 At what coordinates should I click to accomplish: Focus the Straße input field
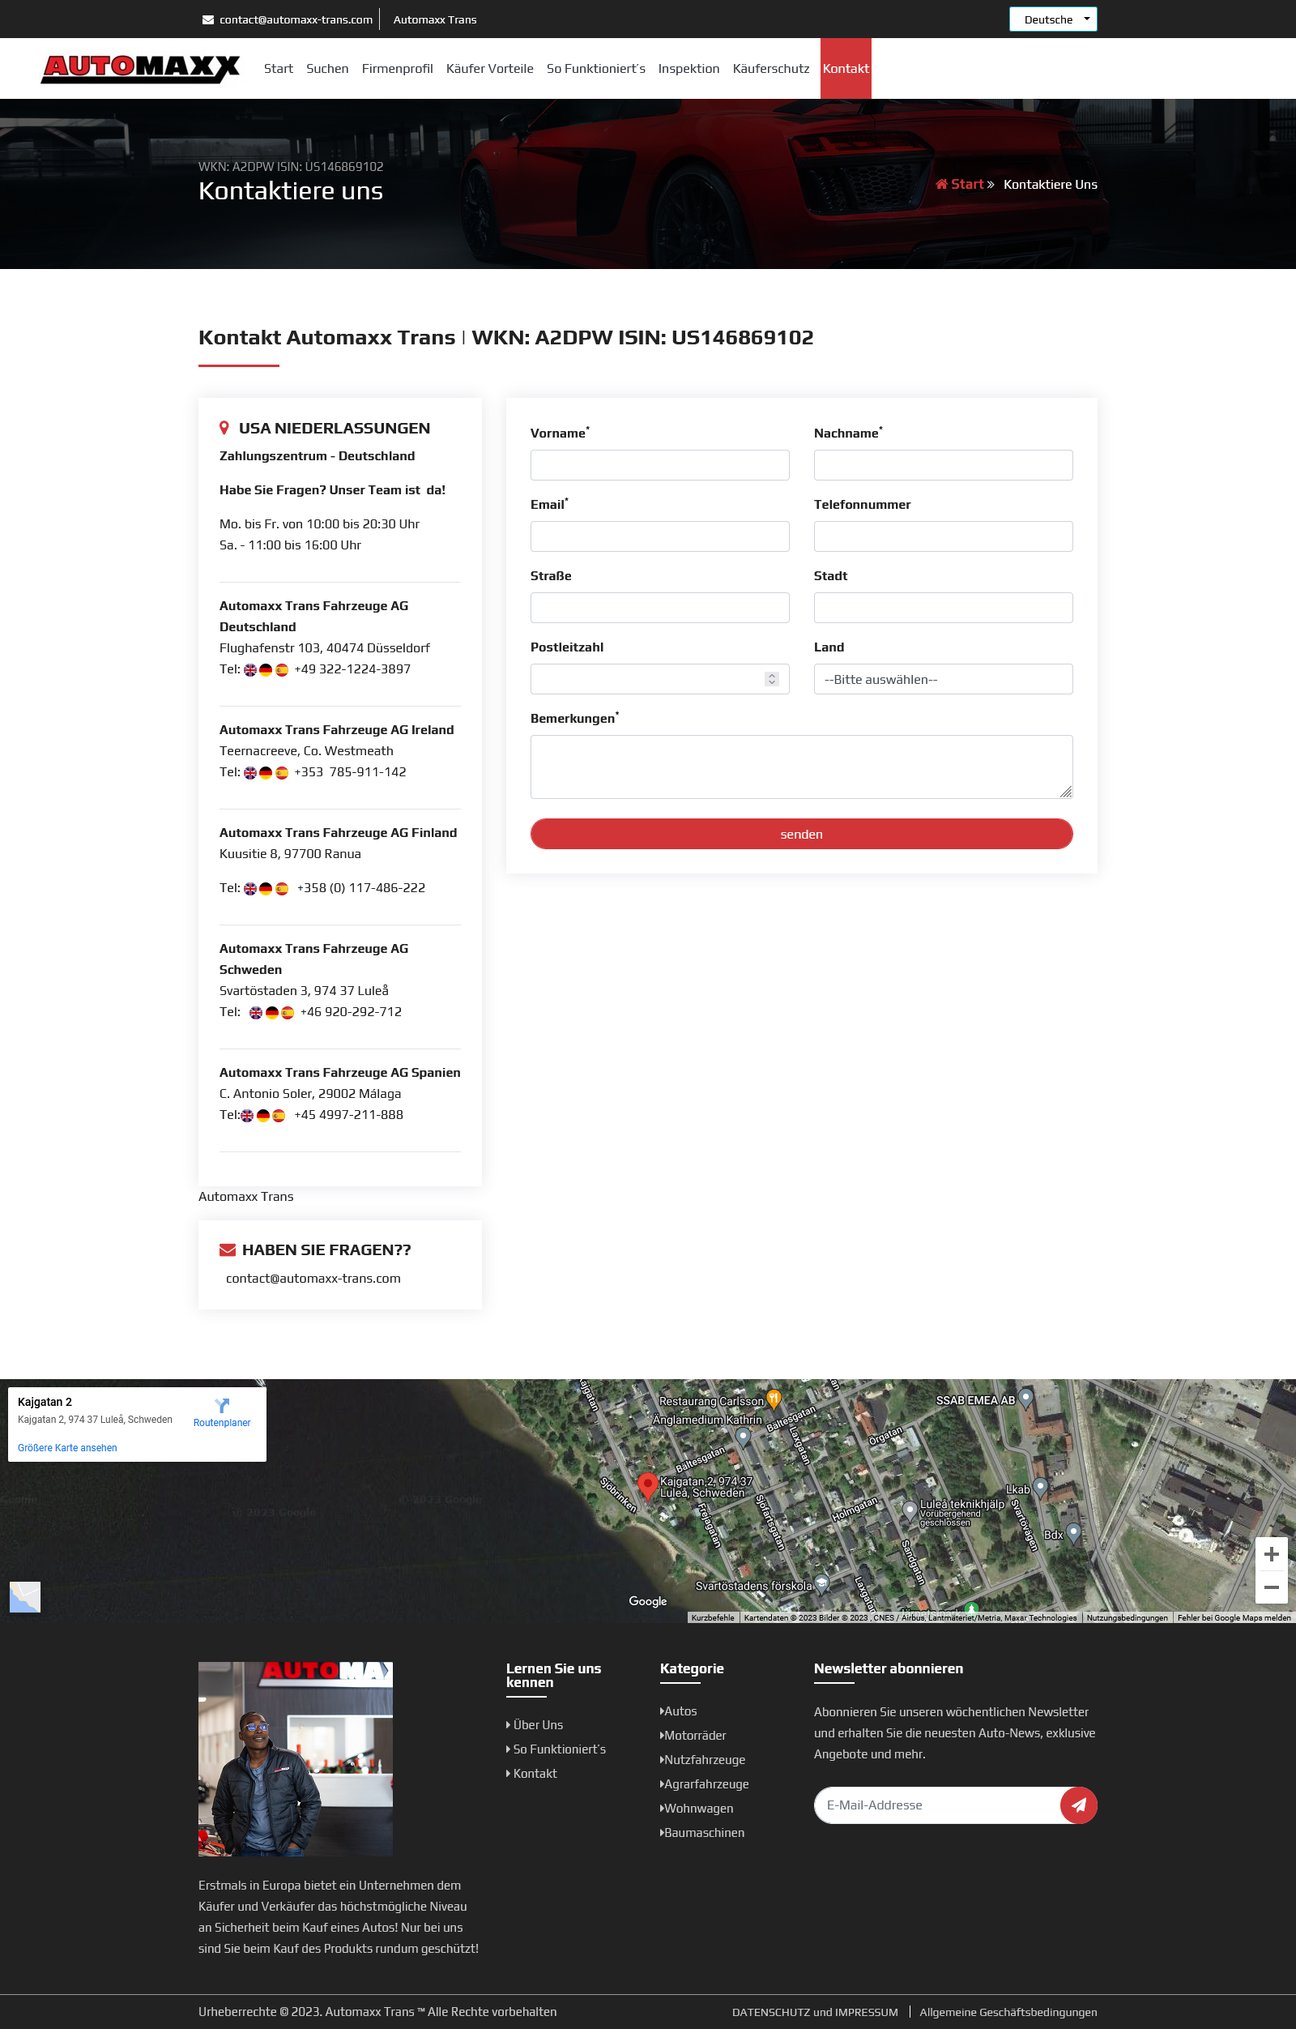pyautogui.click(x=659, y=608)
